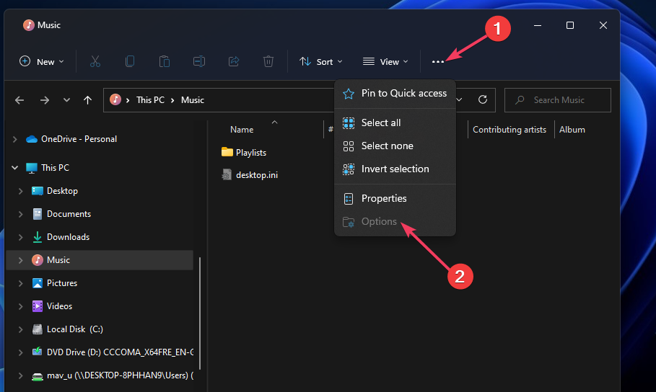Image resolution: width=656 pixels, height=392 pixels.
Task: Expand the Videos tree node
Action: pyautogui.click(x=20, y=306)
